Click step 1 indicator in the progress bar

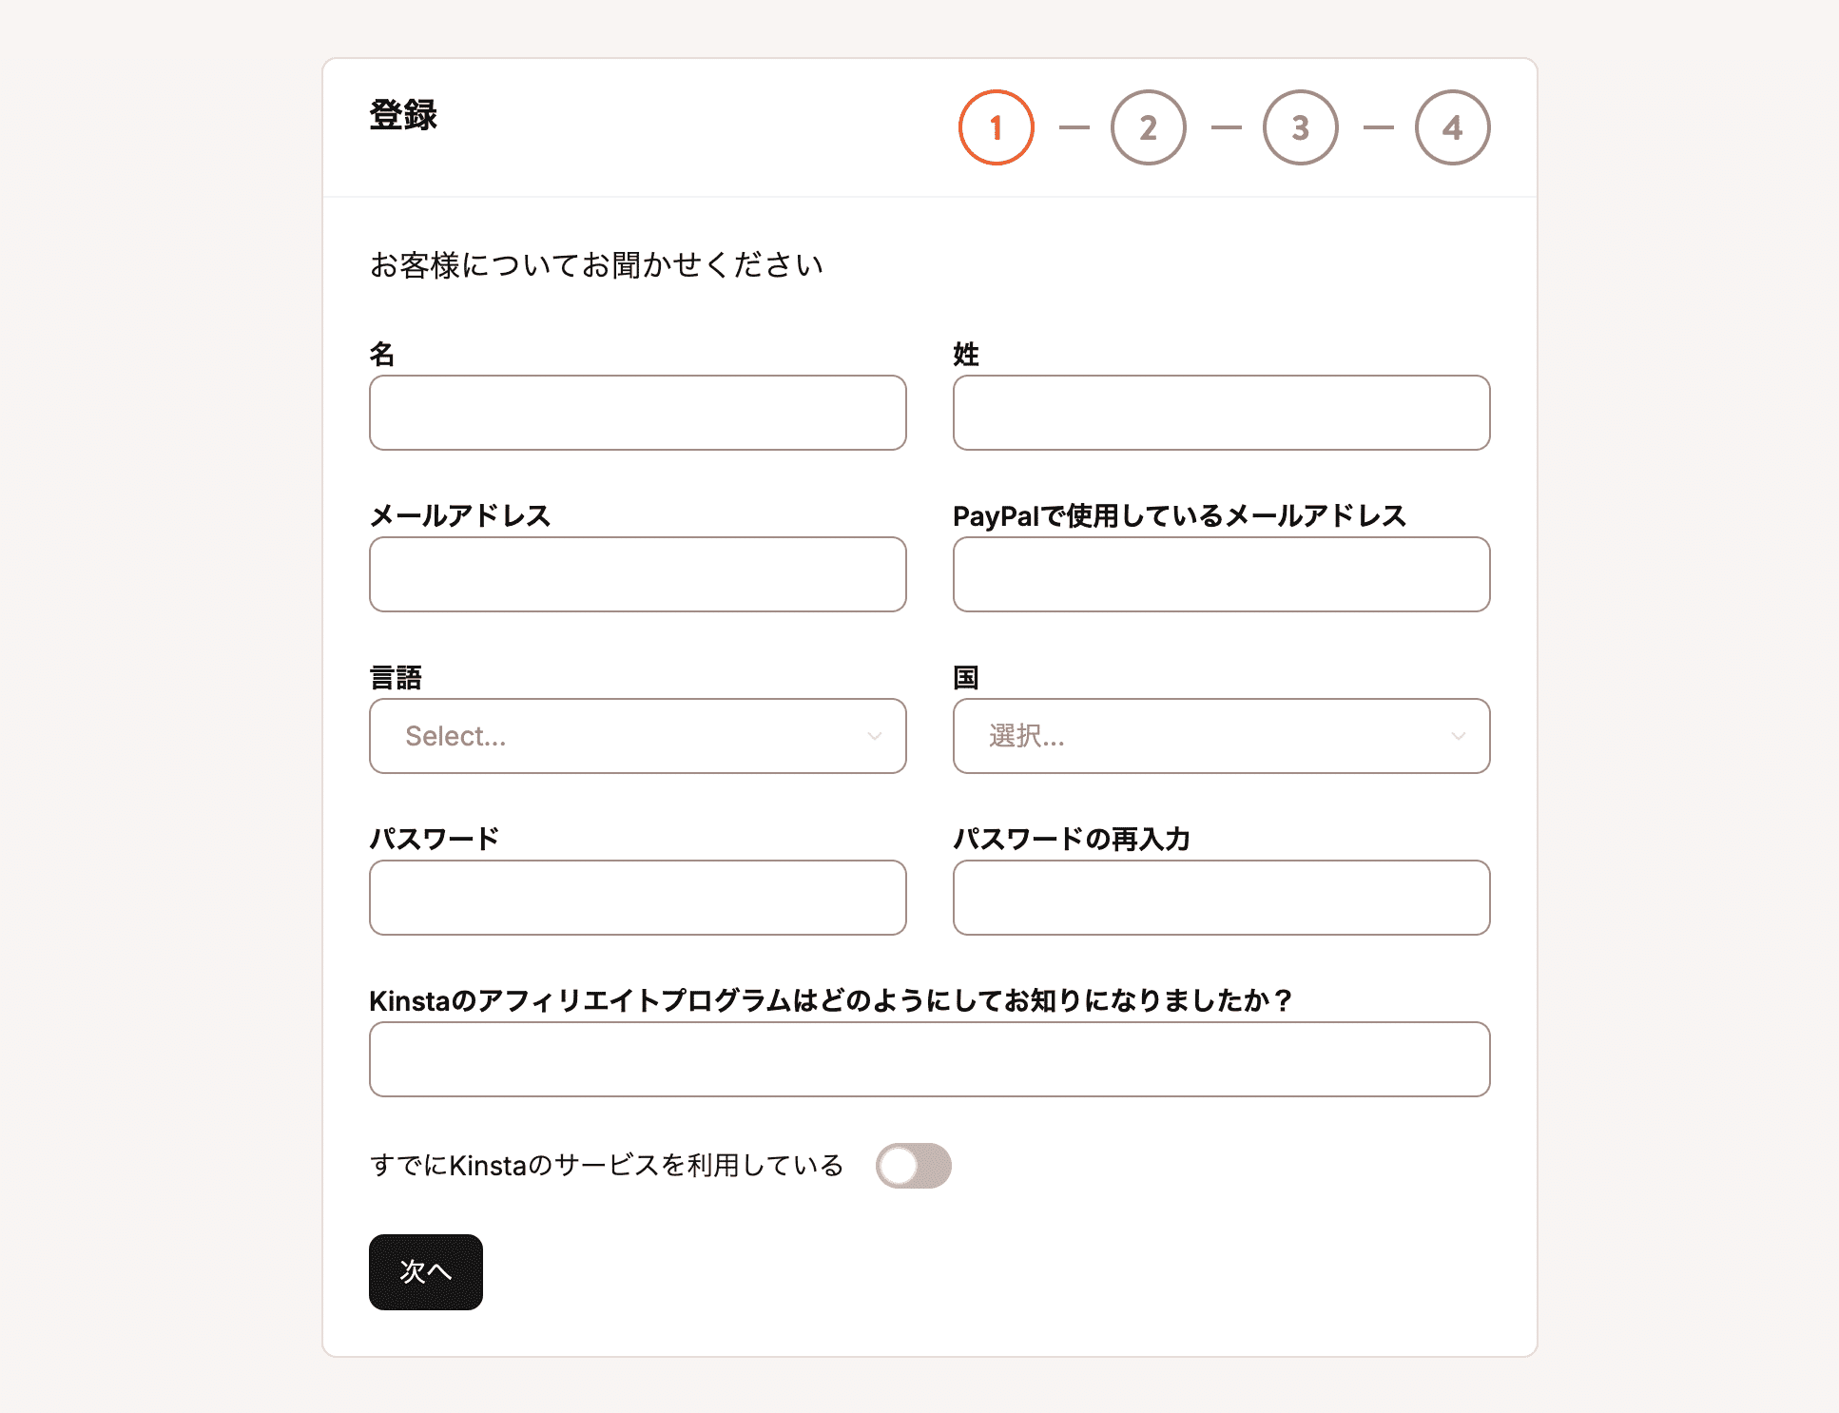[x=995, y=126]
